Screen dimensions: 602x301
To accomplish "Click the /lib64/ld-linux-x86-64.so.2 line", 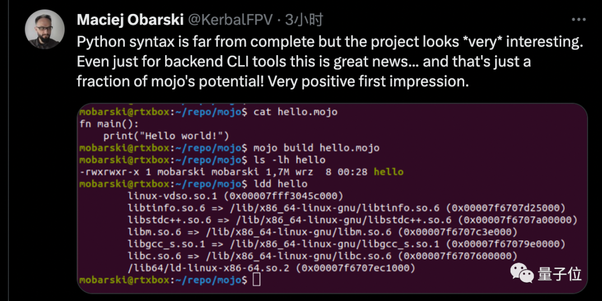I will pos(271,268).
